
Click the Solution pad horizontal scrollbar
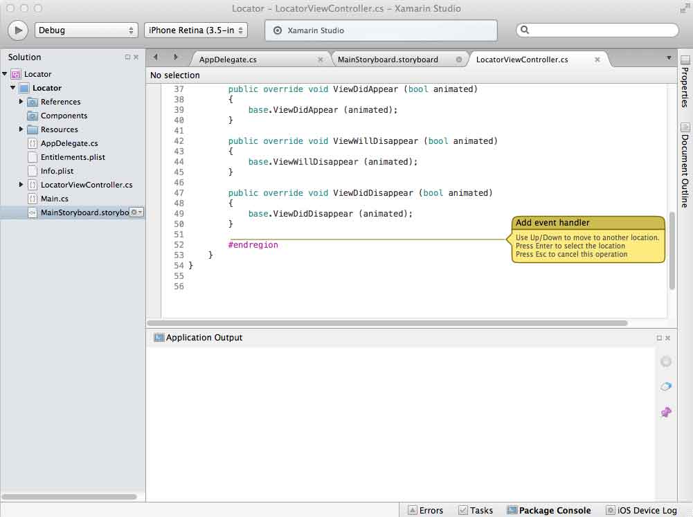coord(69,497)
